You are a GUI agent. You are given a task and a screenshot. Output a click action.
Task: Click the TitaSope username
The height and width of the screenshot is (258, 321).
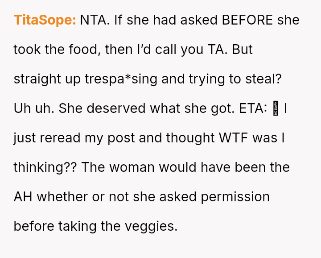click(x=45, y=20)
